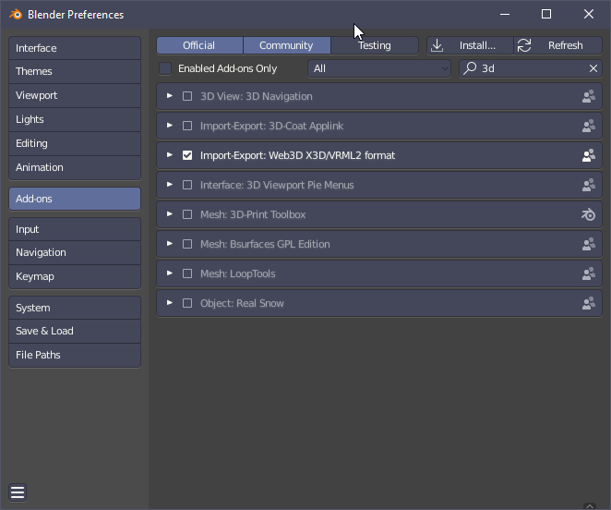Open the Themes preferences section
611x510 pixels.
point(75,71)
